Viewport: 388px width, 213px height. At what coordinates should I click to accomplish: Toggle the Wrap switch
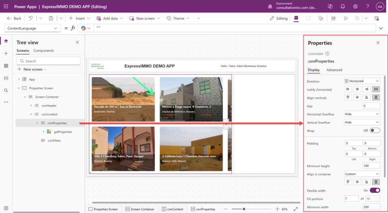[x=375, y=131]
